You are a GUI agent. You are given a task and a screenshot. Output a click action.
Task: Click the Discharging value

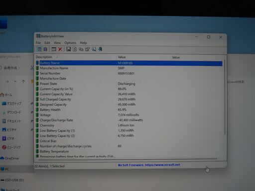127,84
